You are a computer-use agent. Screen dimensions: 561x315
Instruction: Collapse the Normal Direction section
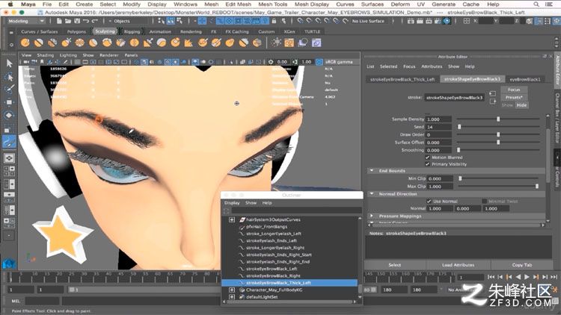[x=372, y=194]
